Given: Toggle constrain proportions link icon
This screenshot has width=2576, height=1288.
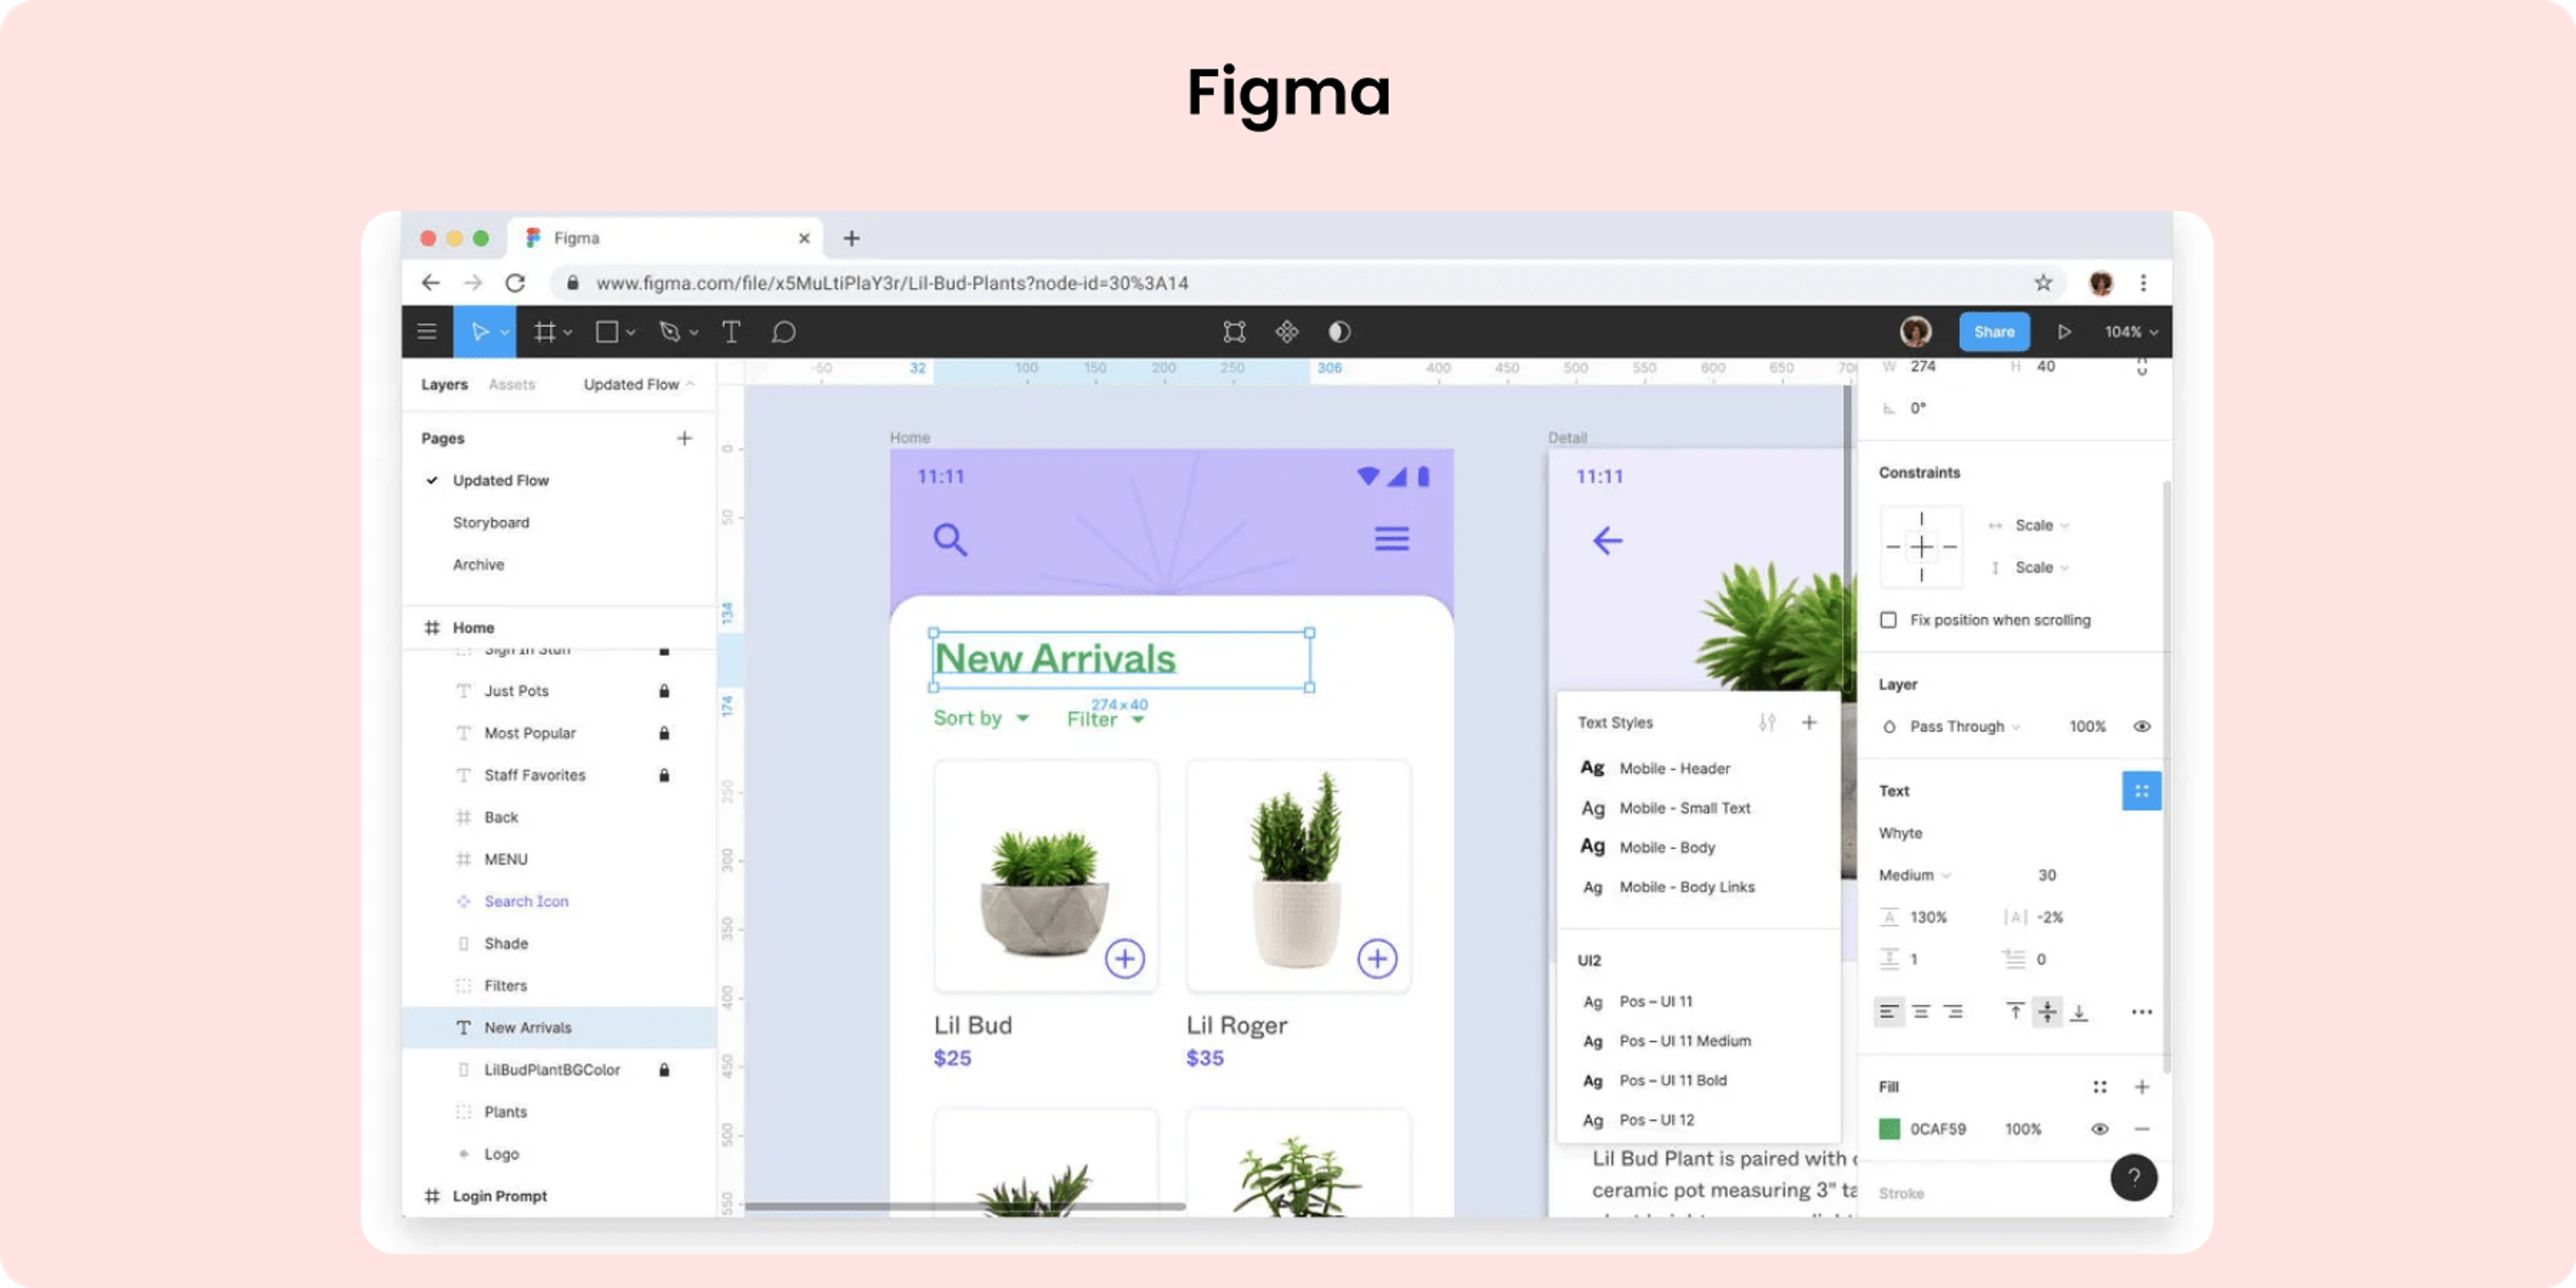Looking at the screenshot, I should (2141, 367).
